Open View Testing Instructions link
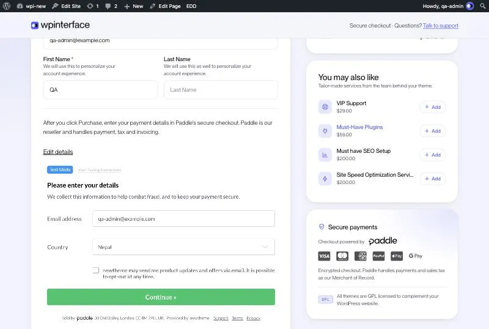Viewport: 489px width, 329px height. tap(100, 170)
